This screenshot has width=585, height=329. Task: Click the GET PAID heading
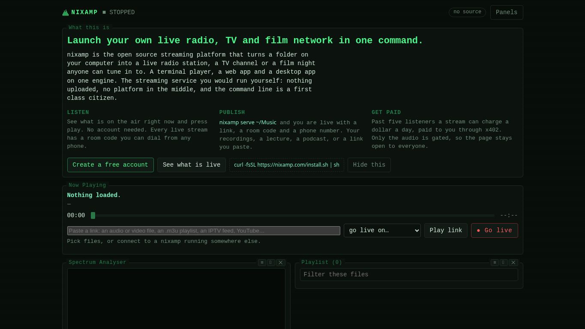coord(386,112)
